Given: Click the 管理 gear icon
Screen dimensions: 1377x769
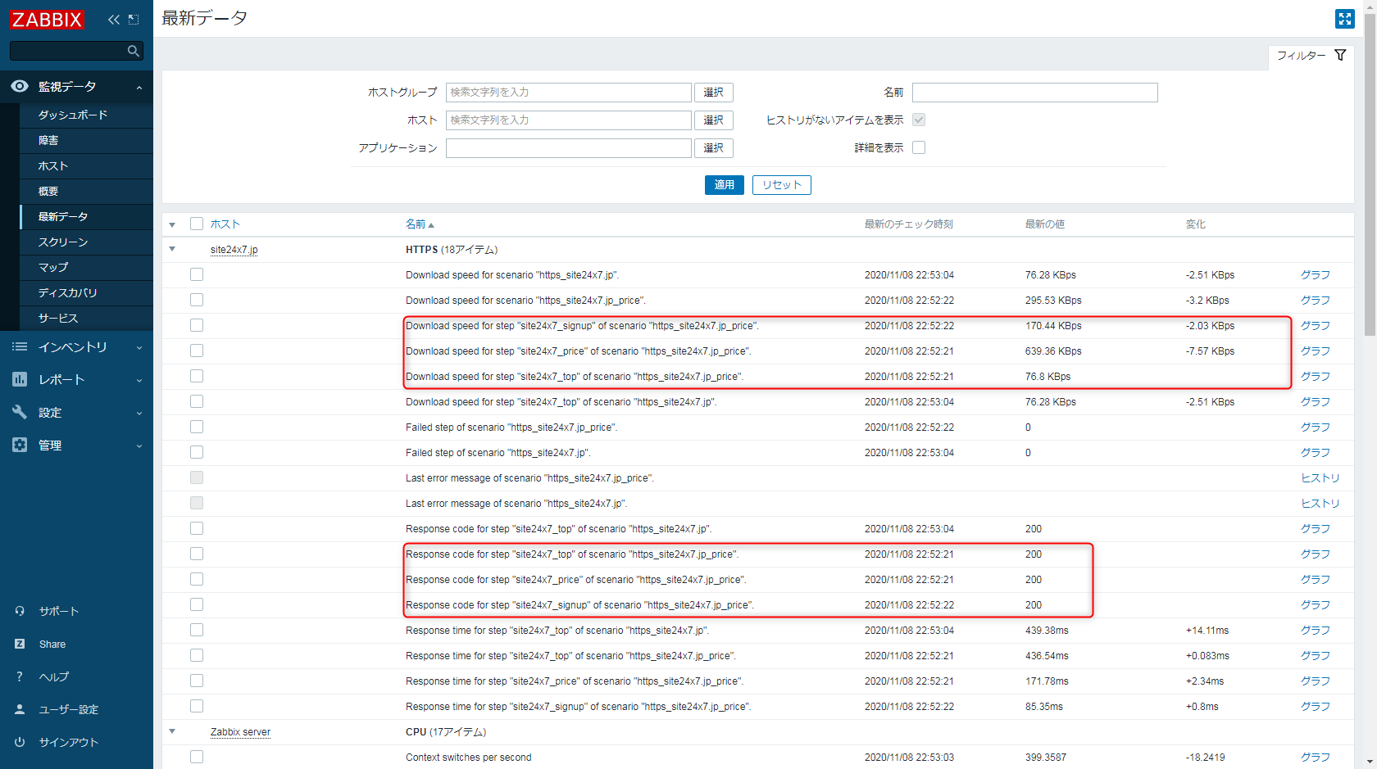Looking at the screenshot, I should (20, 445).
